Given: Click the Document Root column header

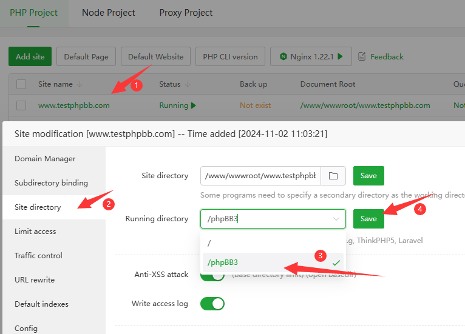Looking at the screenshot, I should click(328, 84).
